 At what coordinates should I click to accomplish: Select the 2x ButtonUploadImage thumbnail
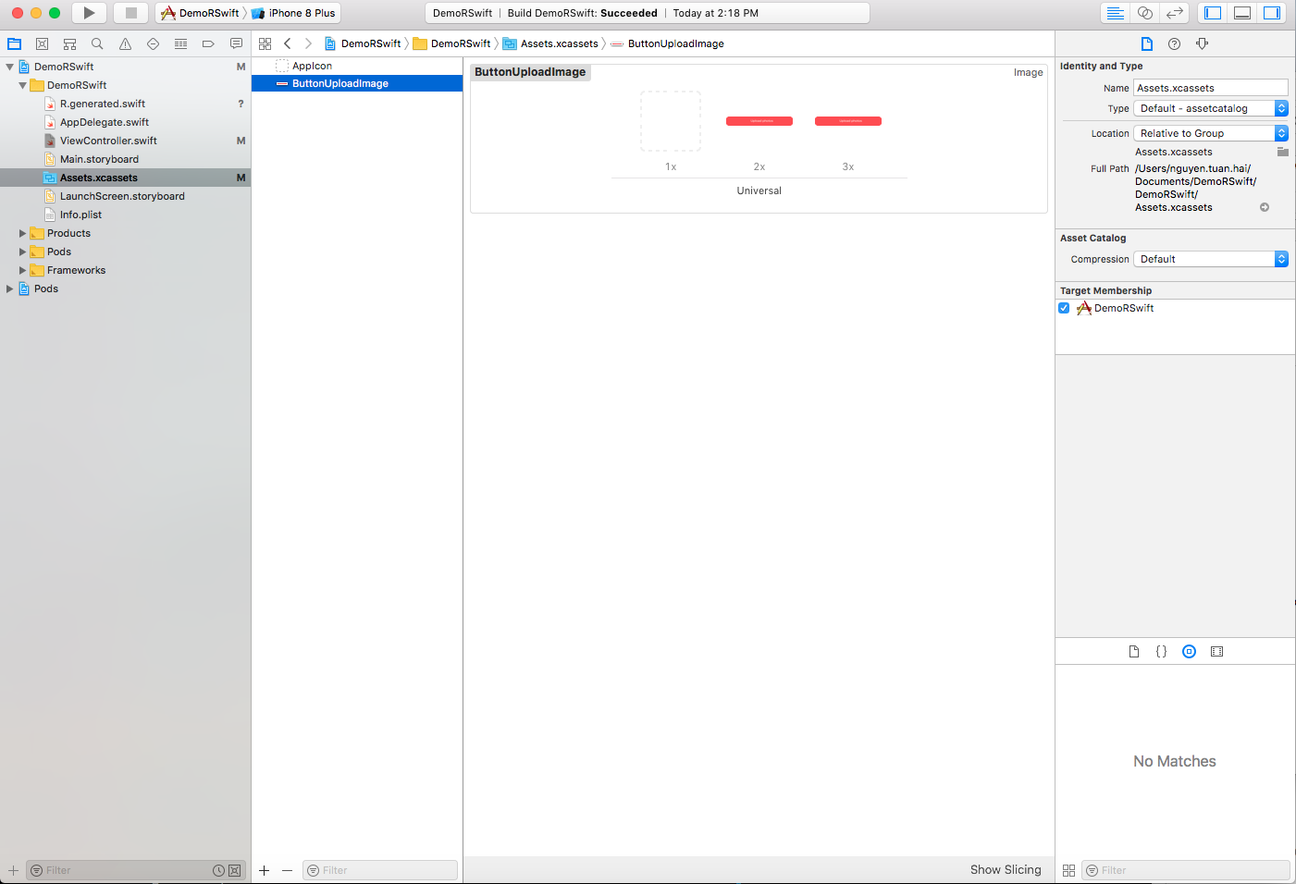tap(759, 121)
